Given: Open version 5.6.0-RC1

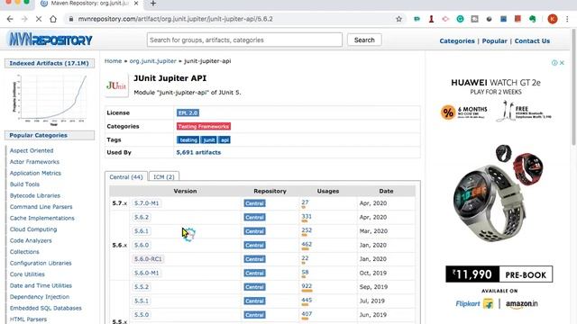Looking at the screenshot, I should coord(148,259).
